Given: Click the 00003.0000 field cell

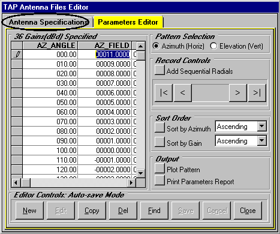Looking at the screenshot, I should [105, 122].
